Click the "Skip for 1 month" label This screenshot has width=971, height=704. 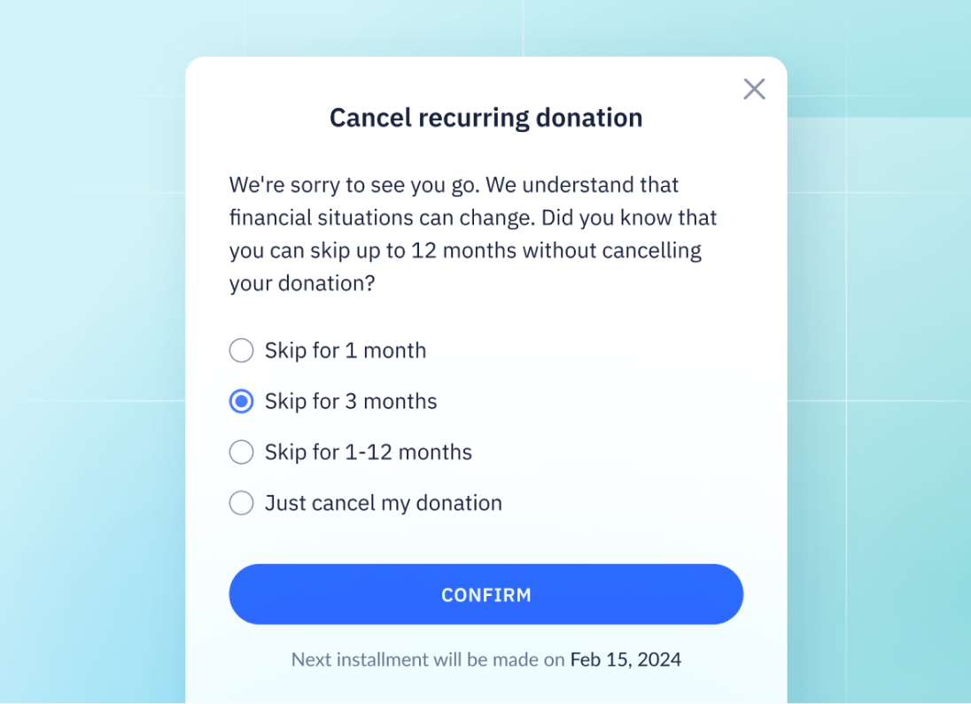point(346,351)
